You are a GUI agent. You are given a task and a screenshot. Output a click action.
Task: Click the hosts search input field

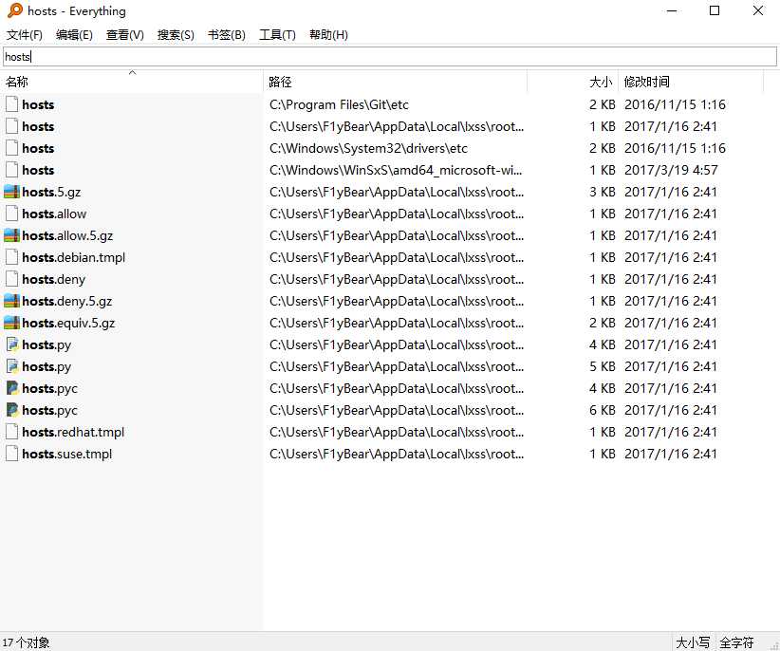pos(390,57)
